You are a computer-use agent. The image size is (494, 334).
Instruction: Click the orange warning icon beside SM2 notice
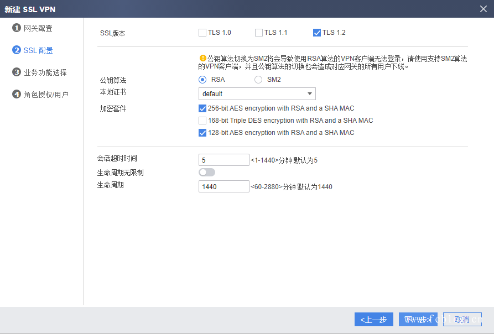[x=202, y=58]
